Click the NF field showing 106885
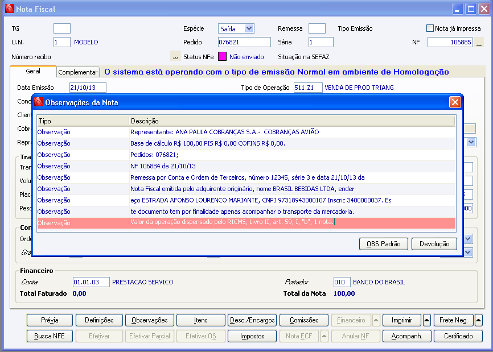Screen dimensions: 493x352 click(x=450, y=42)
